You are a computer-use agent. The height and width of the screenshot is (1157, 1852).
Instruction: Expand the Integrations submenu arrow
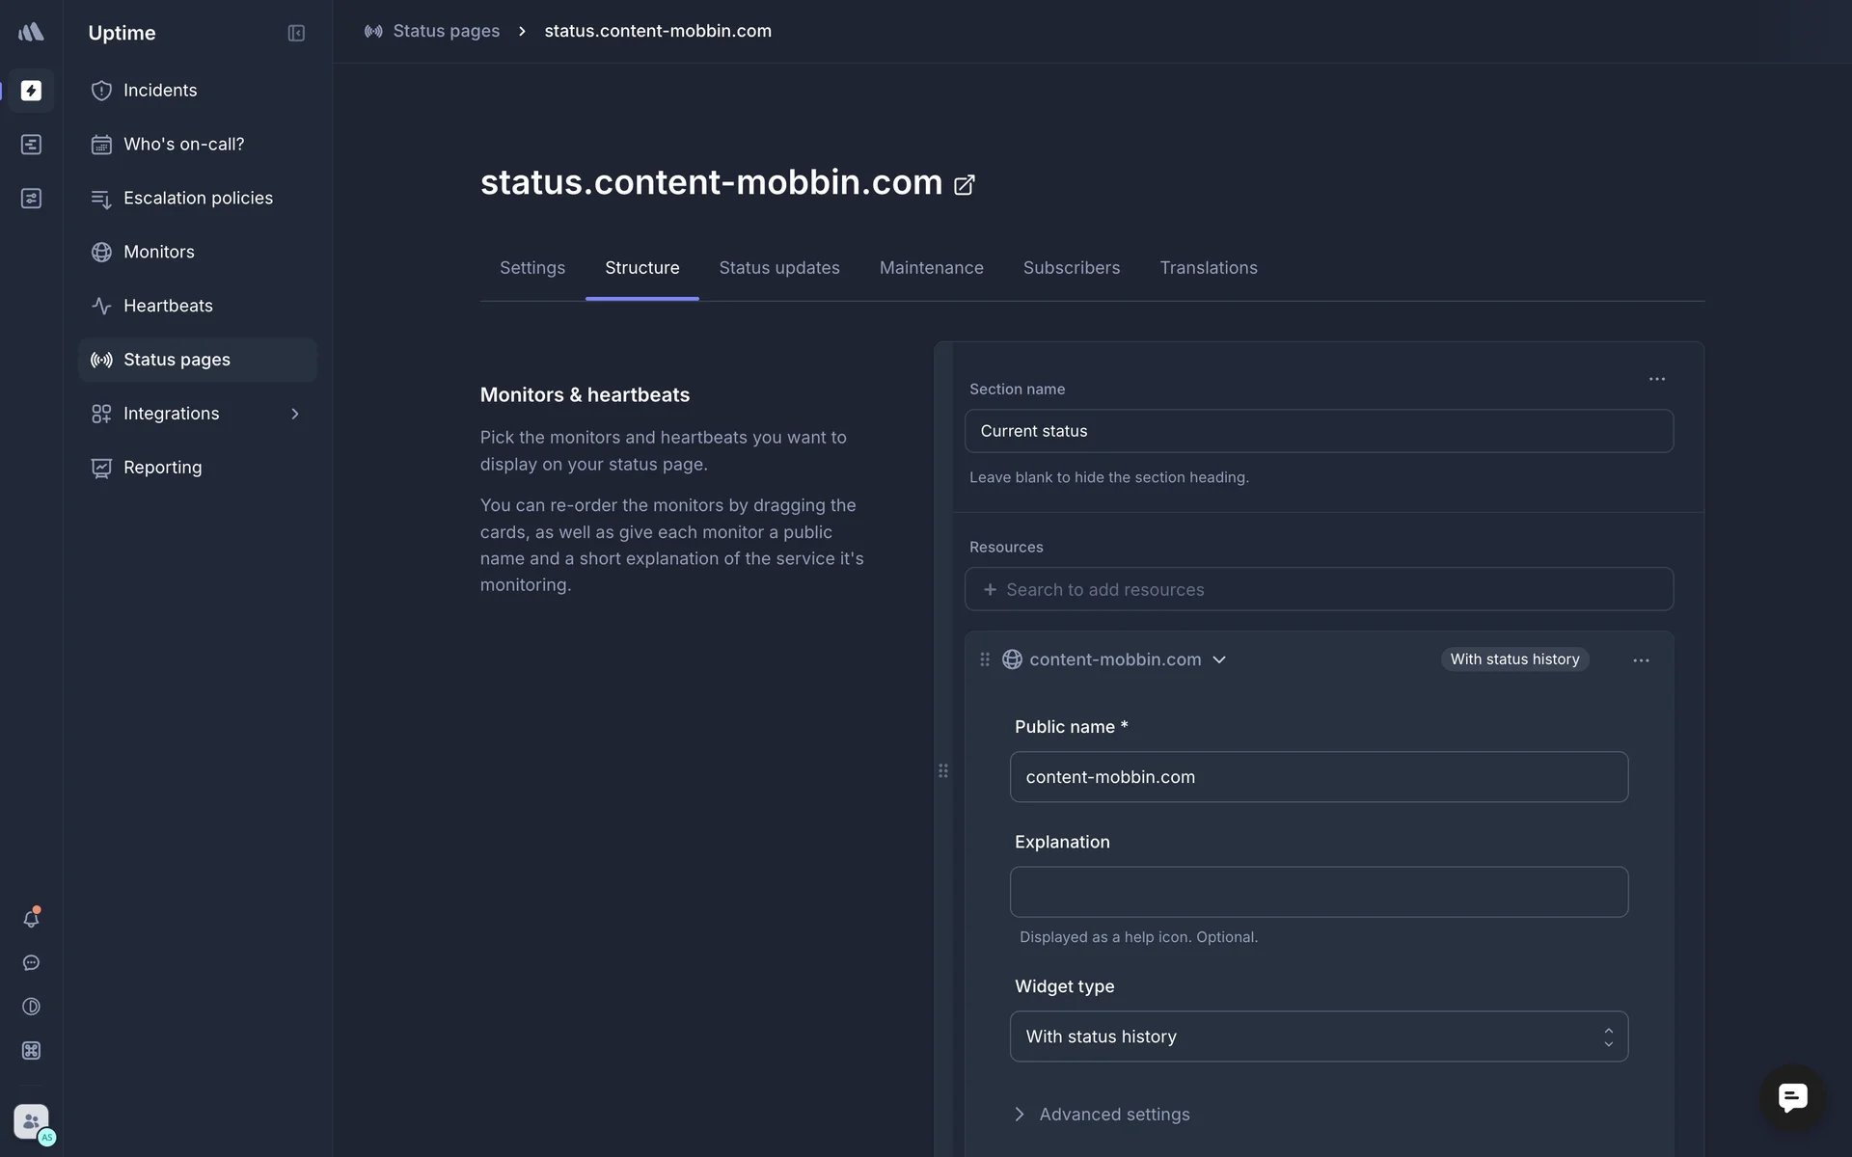(295, 414)
